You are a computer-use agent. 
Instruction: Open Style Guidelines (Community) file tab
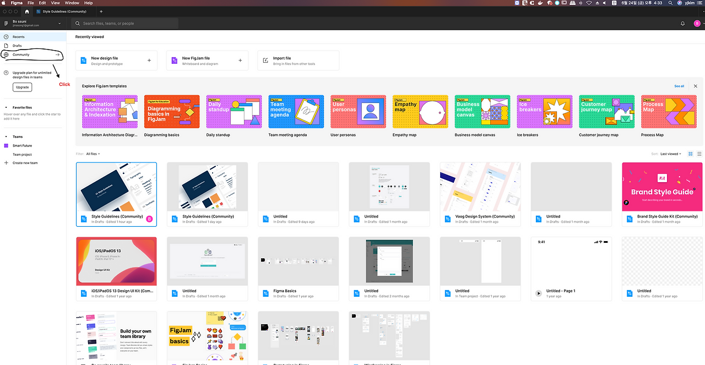coord(65,11)
